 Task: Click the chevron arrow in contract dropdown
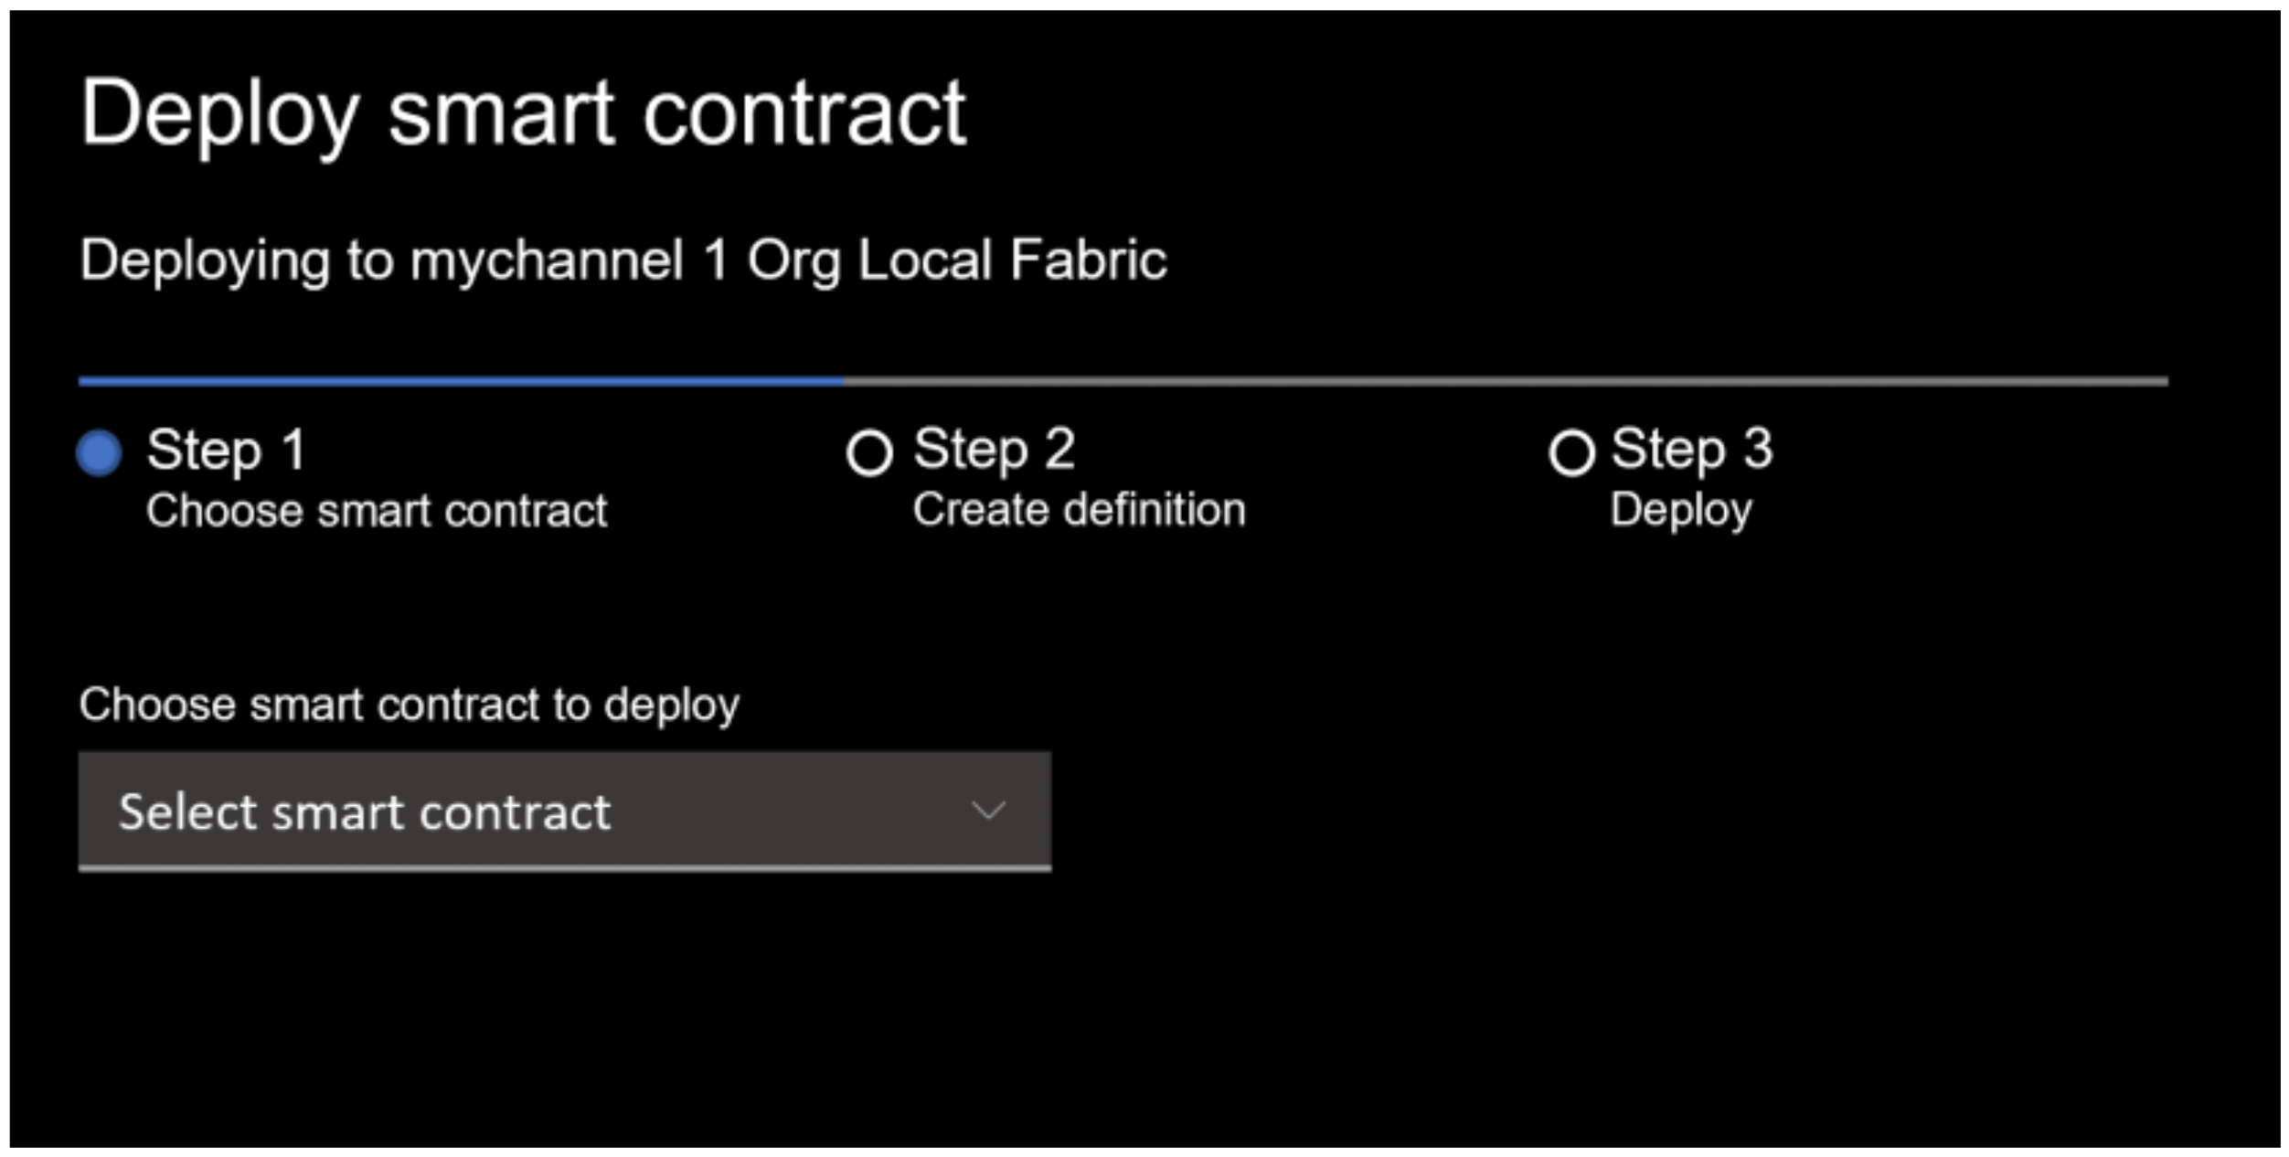click(x=988, y=811)
